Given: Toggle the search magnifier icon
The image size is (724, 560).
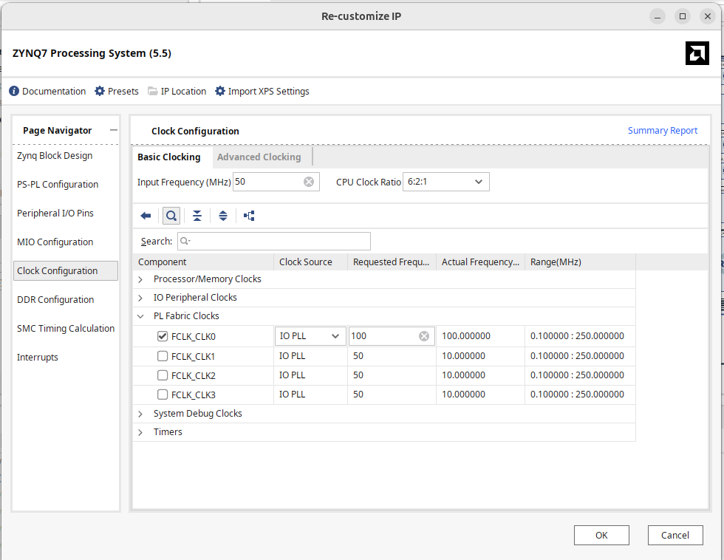Looking at the screenshot, I should pos(171,216).
